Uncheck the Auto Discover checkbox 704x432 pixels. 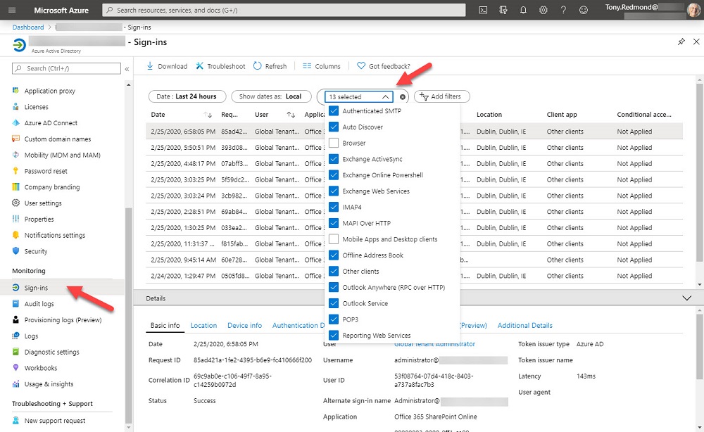[334, 127]
